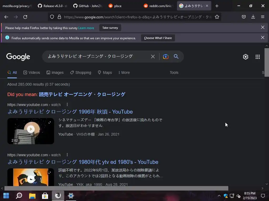Play the 2:02 video thumbnail

[x=31, y=131]
